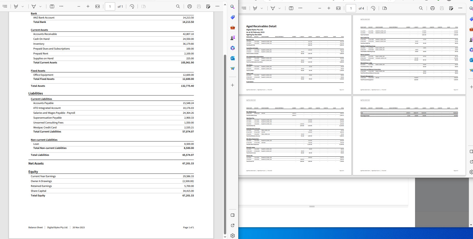Select Draw tool in Balance Sheet window
The image size is (473, 239).
[34, 6]
